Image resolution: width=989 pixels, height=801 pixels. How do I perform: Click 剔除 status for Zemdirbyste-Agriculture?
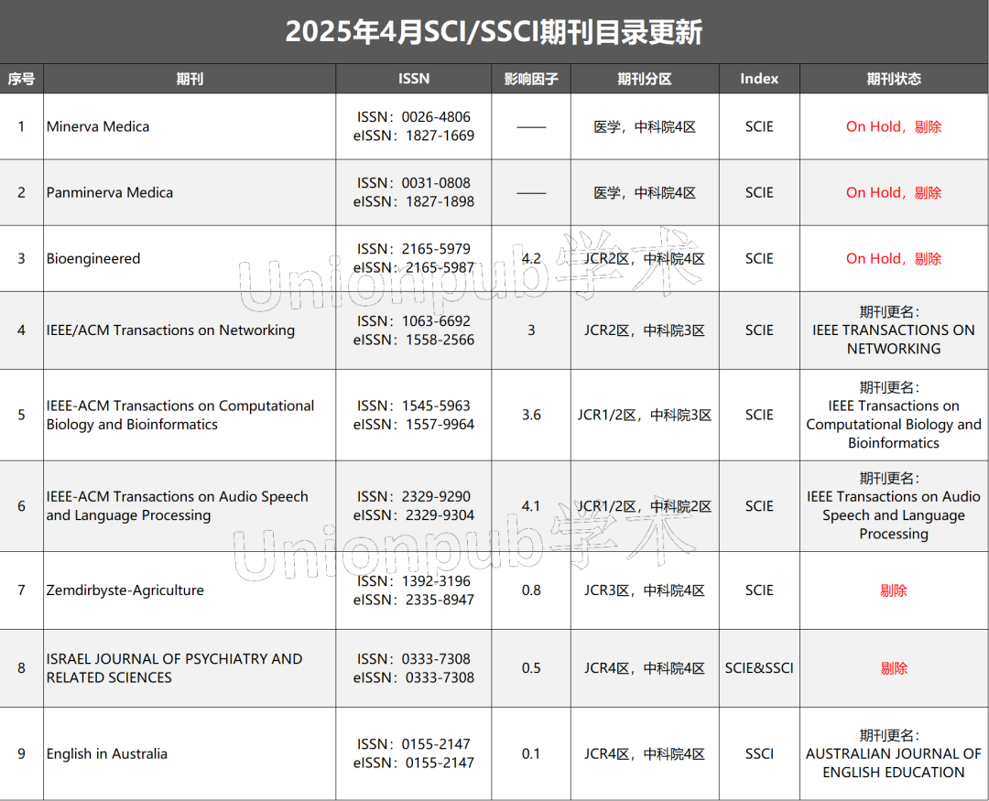pyautogui.click(x=894, y=590)
